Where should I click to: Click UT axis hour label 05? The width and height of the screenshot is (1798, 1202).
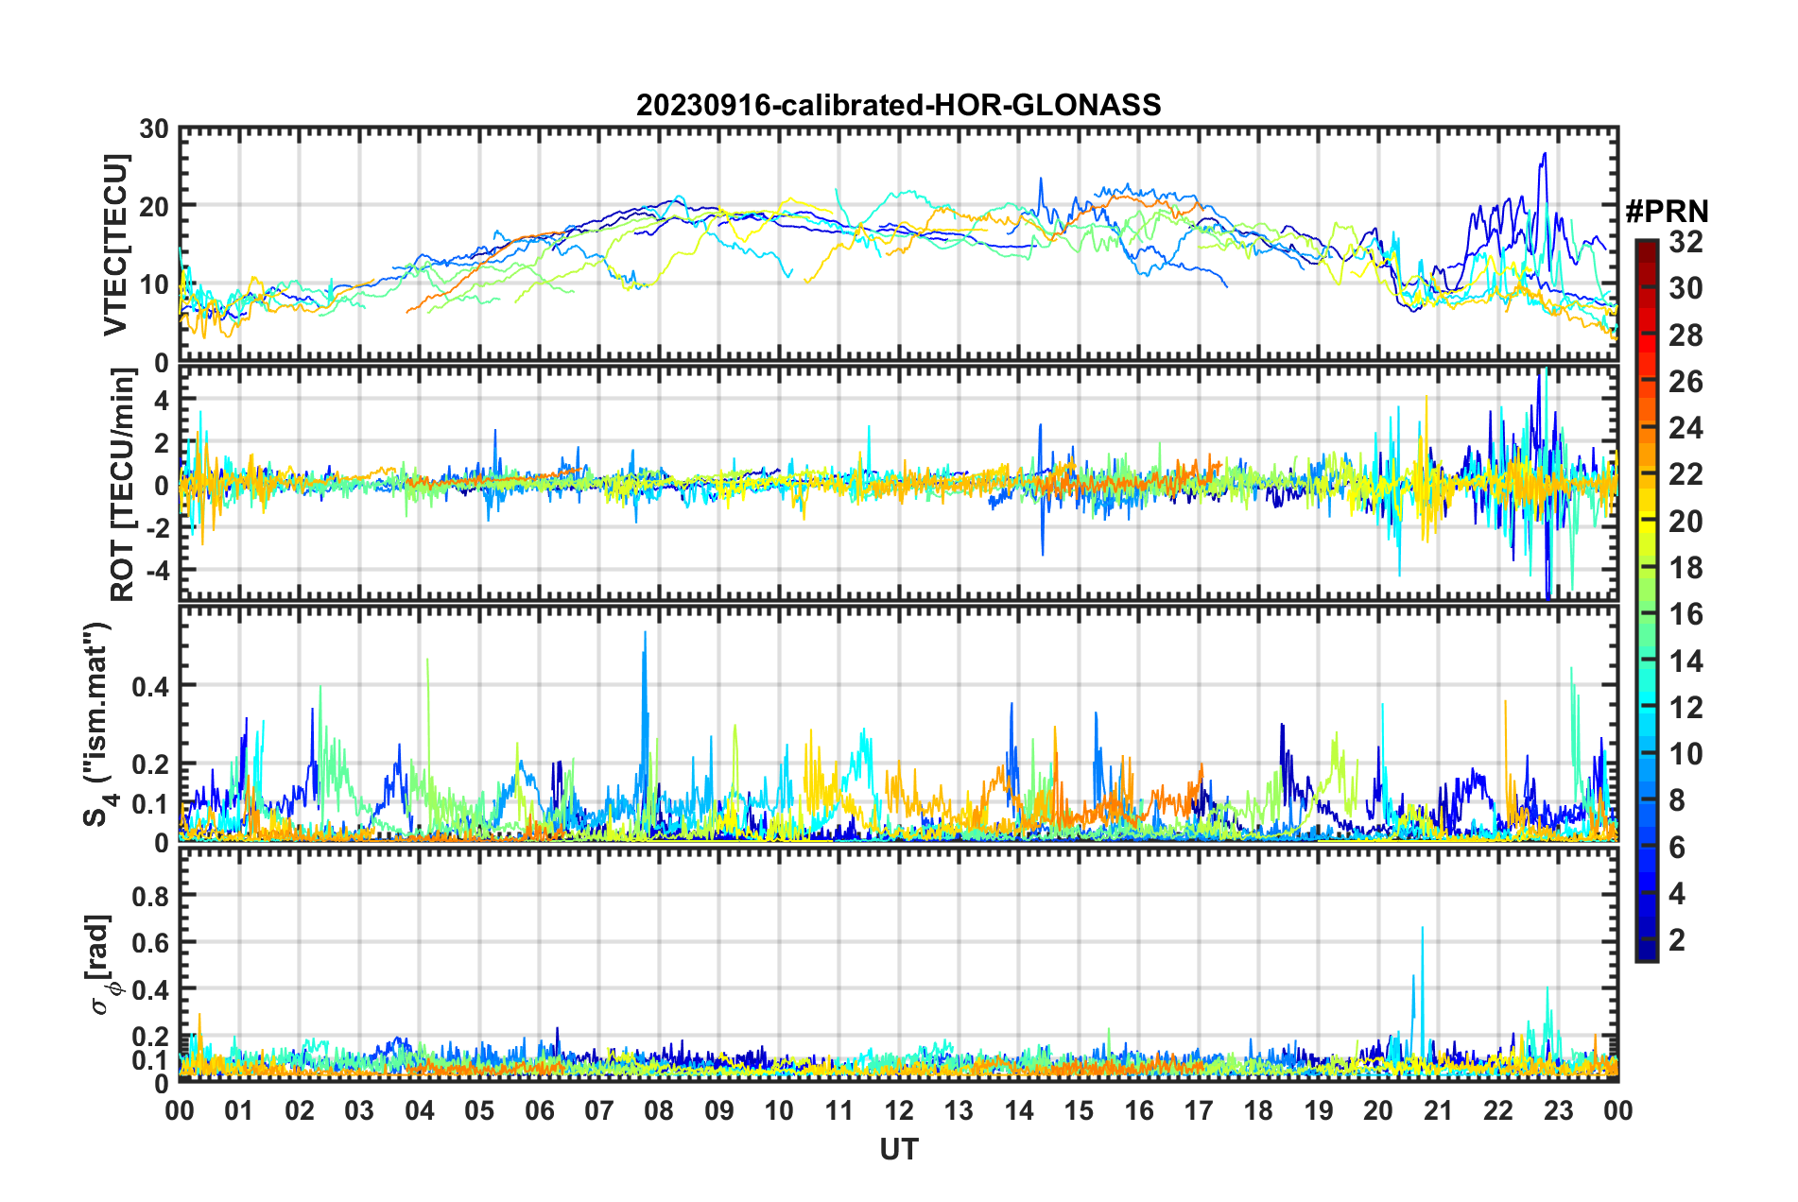pyautogui.click(x=479, y=1110)
